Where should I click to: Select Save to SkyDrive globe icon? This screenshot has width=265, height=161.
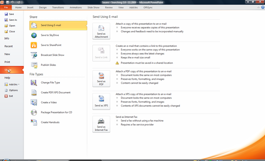coord(34,35)
